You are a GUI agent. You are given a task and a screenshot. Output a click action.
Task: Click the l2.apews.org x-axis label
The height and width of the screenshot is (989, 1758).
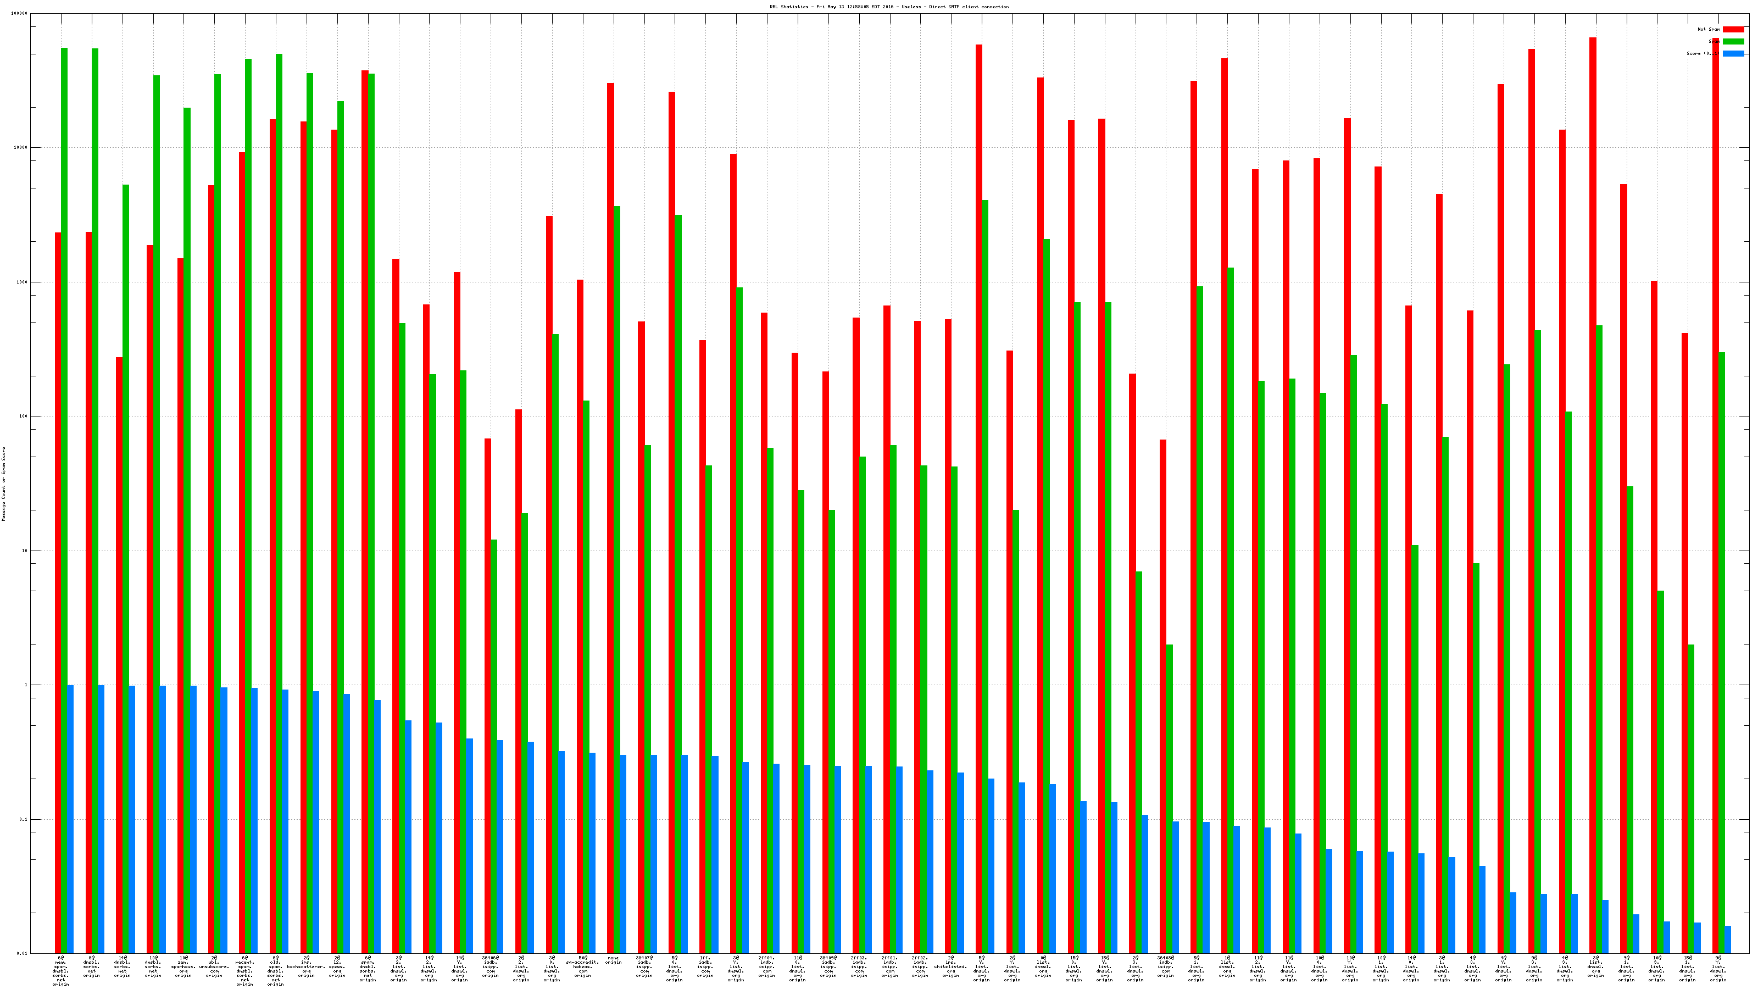coord(336,966)
